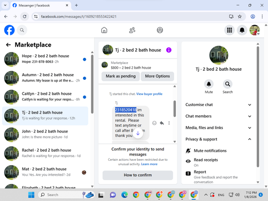Screen dimensions: 268x201
Task: Open the account profile picture menu
Action: 255,30
